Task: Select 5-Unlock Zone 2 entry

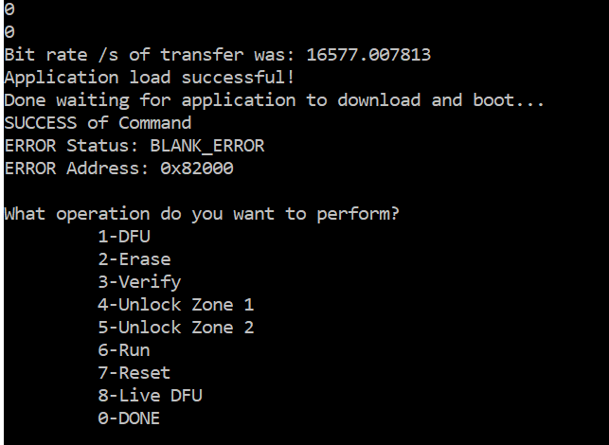Action: pyautogui.click(x=176, y=328)
